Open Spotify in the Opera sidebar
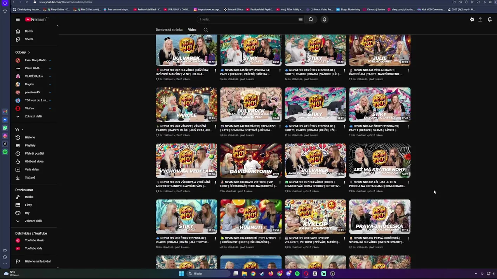The width and height of the screenshot is (497, 279). [x=5, y=152]
